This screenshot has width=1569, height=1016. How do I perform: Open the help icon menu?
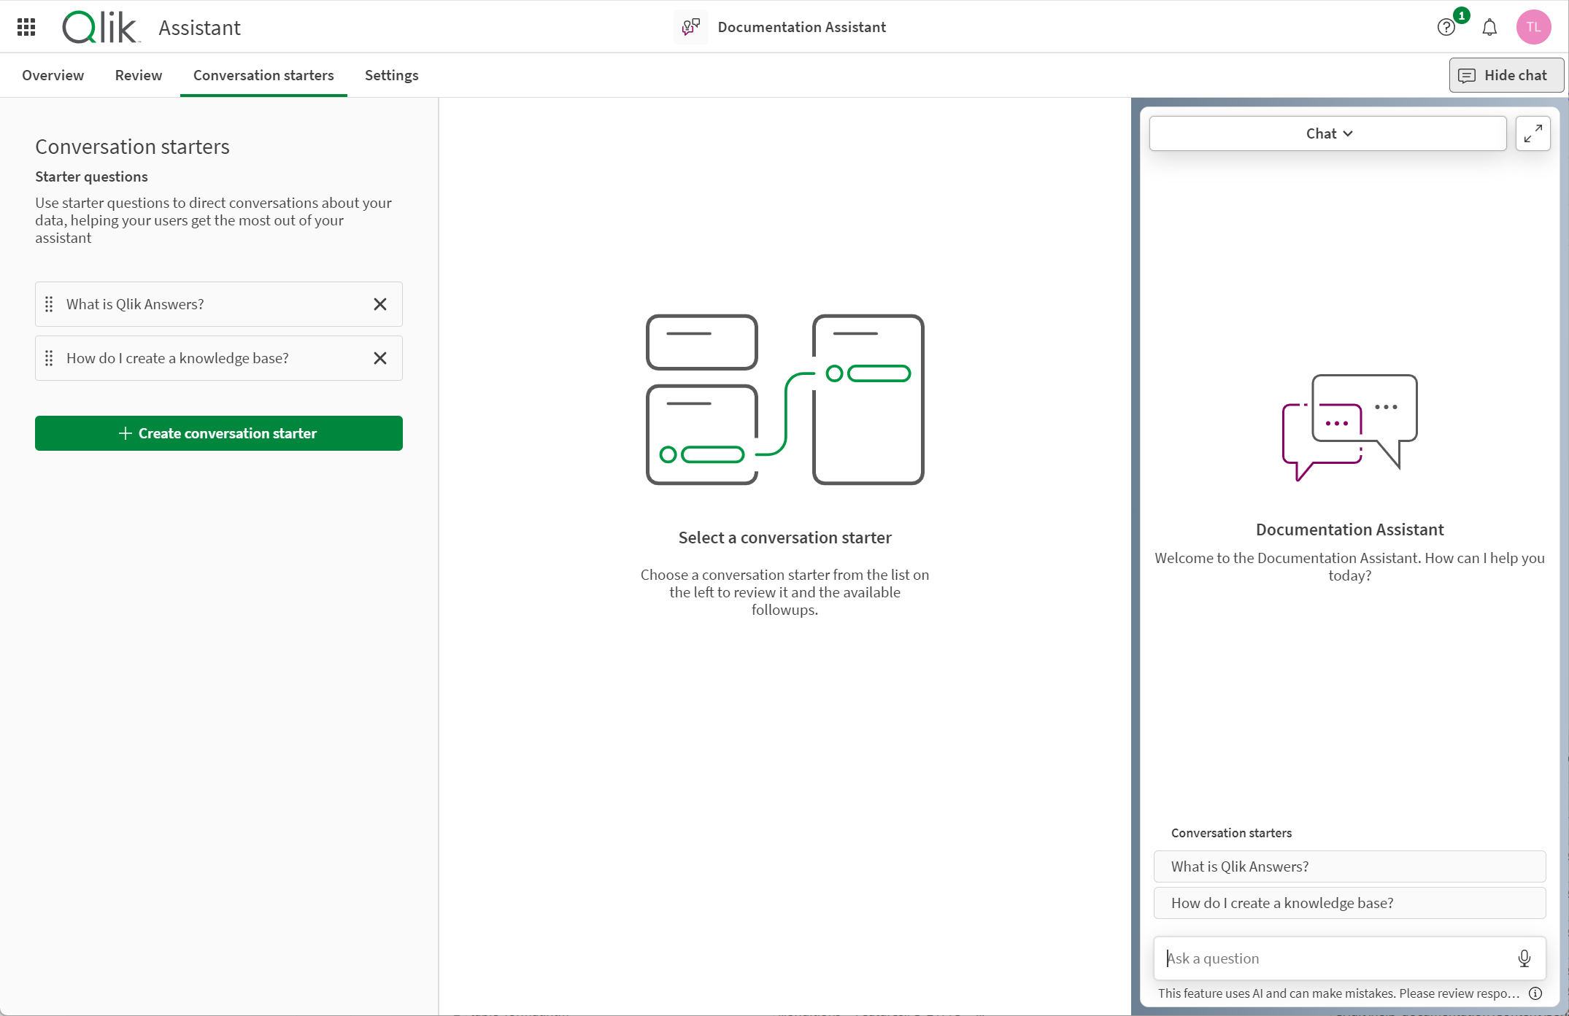(1446, 28)
